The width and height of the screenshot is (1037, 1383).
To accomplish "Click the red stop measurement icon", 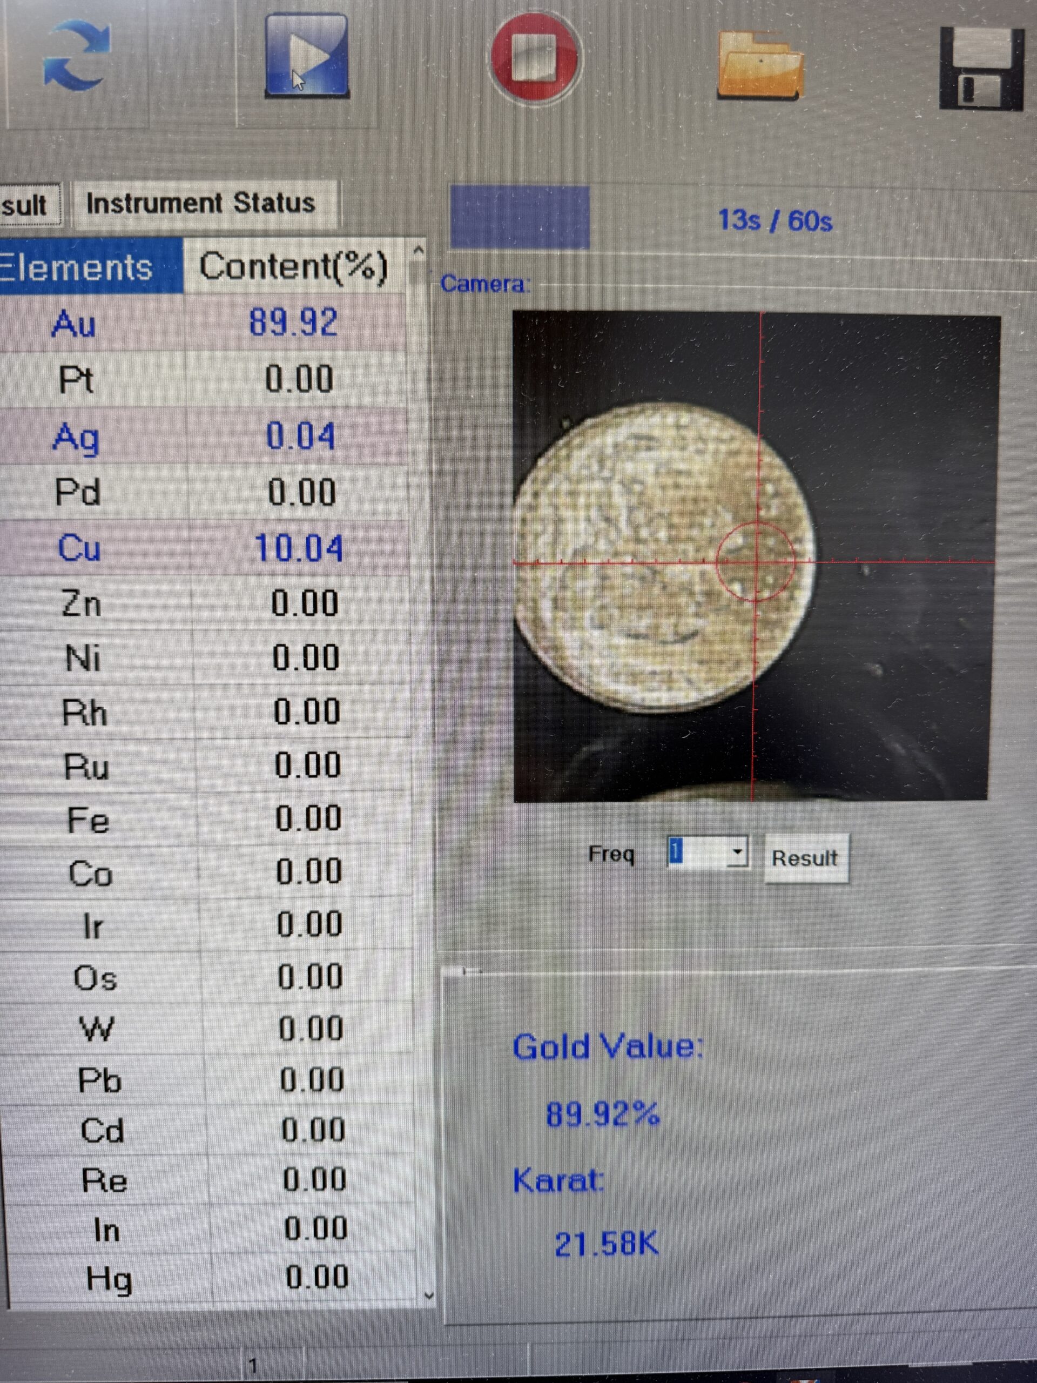I will pyautogui.click(x=535, y=57).
